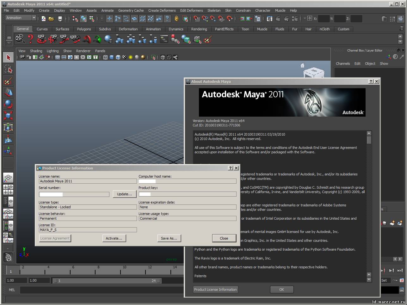Switch to the Dynamics shelf tab

pyautogui.click(x=176, y=29)
